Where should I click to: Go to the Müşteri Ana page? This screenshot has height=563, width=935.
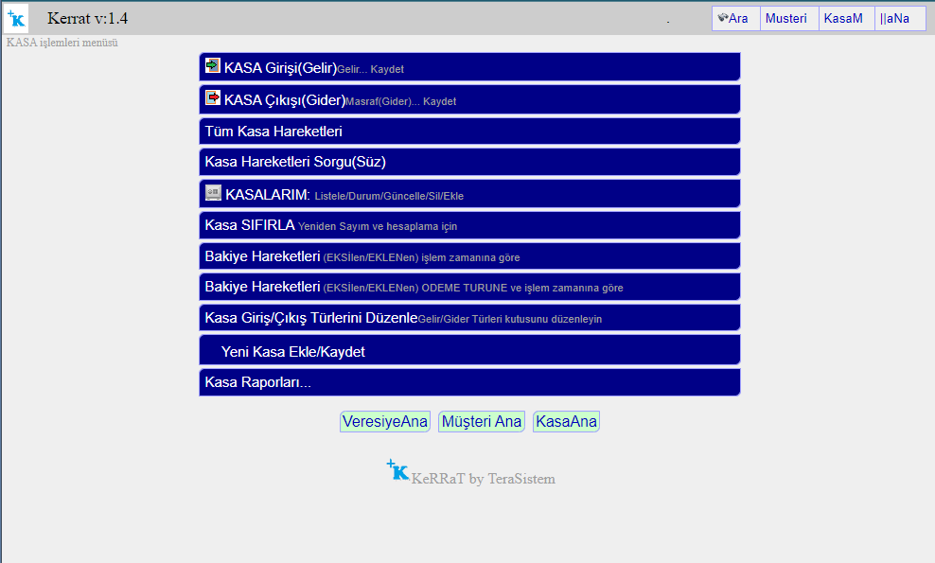pyautogui.click(x=482, y=422)
